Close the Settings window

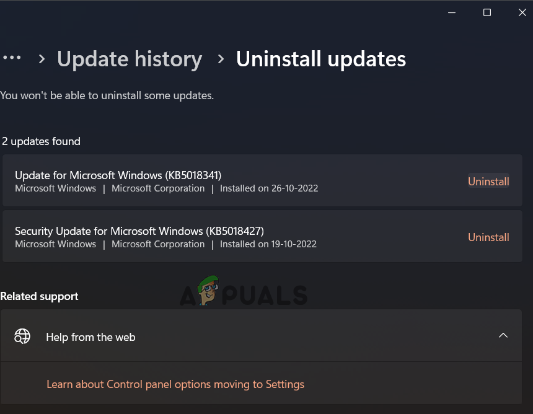point(522,12)
